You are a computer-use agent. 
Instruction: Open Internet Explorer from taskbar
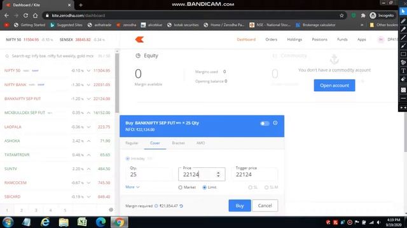click(45, 222)
